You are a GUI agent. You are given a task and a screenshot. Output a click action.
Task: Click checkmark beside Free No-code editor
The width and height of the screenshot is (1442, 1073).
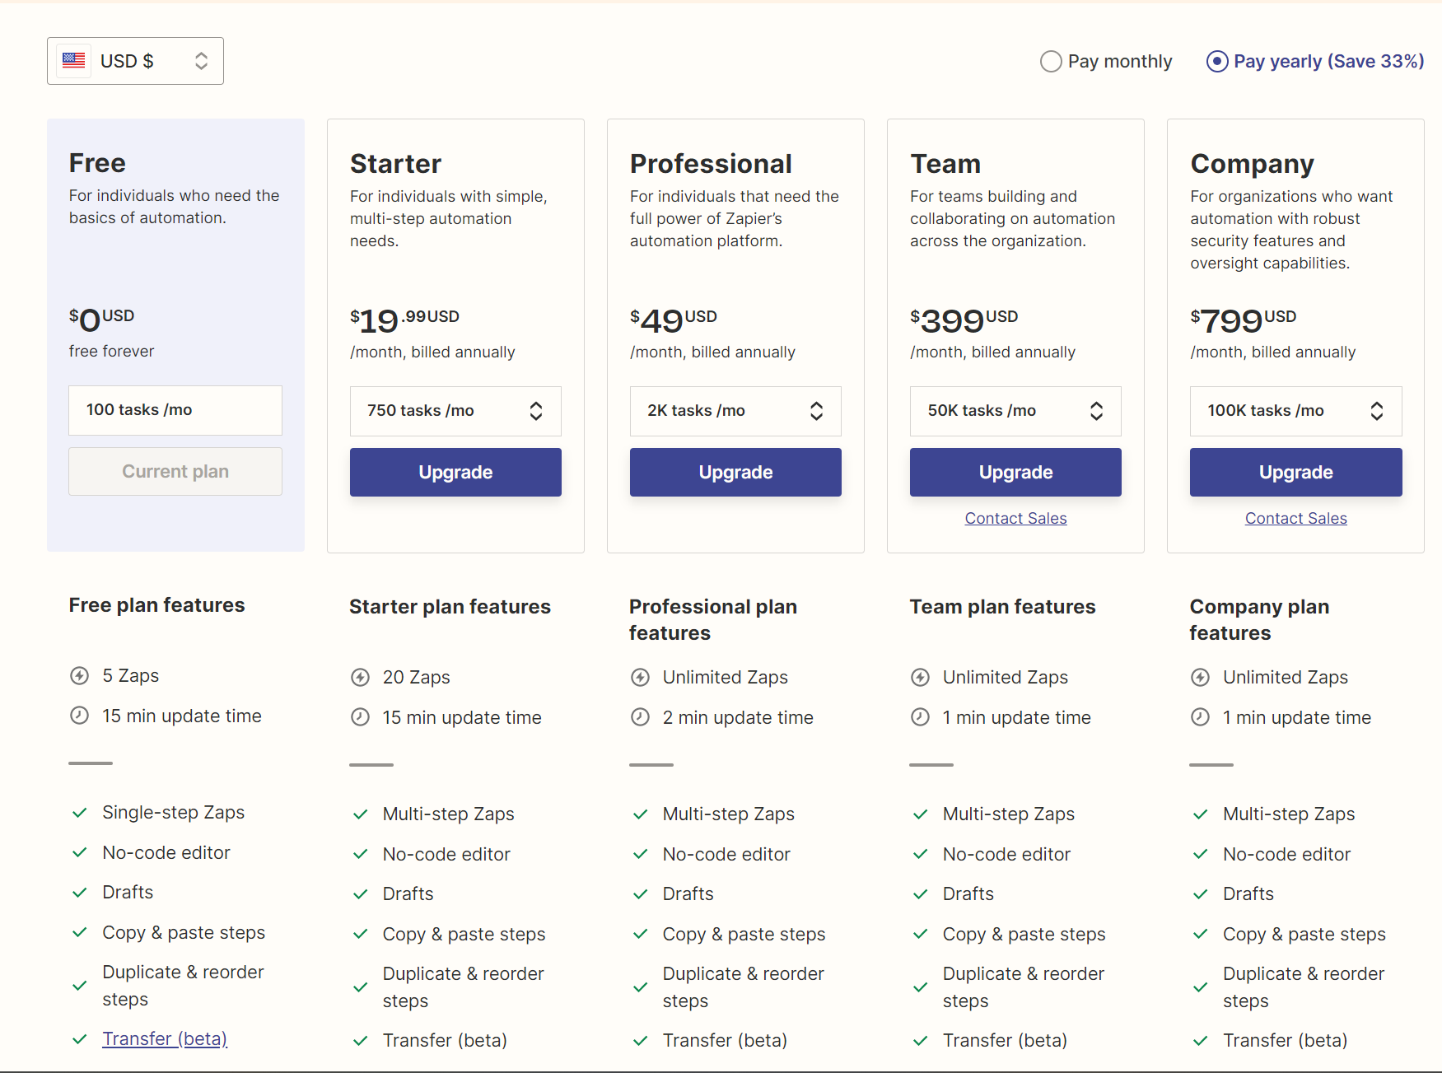80,853
